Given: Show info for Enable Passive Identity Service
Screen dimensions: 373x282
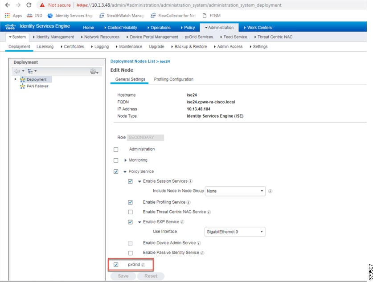Looking at the screenshot, I should (x=202, y=253).
